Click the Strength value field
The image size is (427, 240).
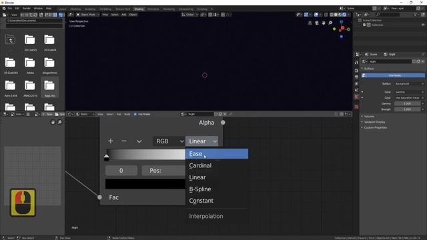407,109
